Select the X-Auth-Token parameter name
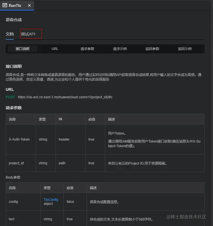This screenshot has width=213, height=226. (19, 139)
